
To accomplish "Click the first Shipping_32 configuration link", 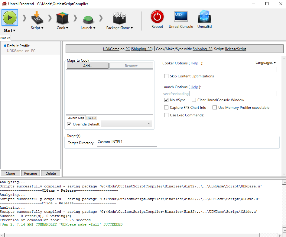I will [142, 49].
